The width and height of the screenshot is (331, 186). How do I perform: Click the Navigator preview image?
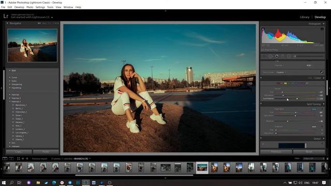coord(32,45)
